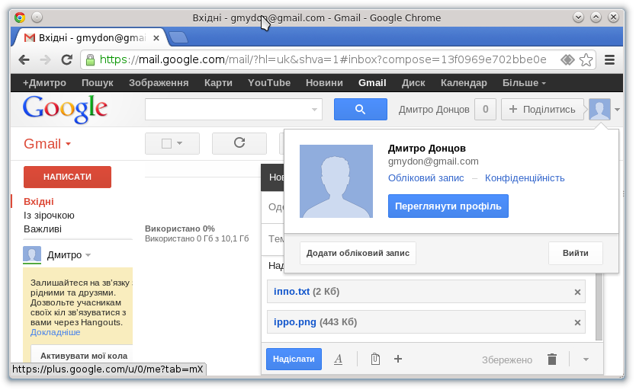Open text formatting options in compose
The height and width of the screenshot is (390, 636).
click(339, 360)
